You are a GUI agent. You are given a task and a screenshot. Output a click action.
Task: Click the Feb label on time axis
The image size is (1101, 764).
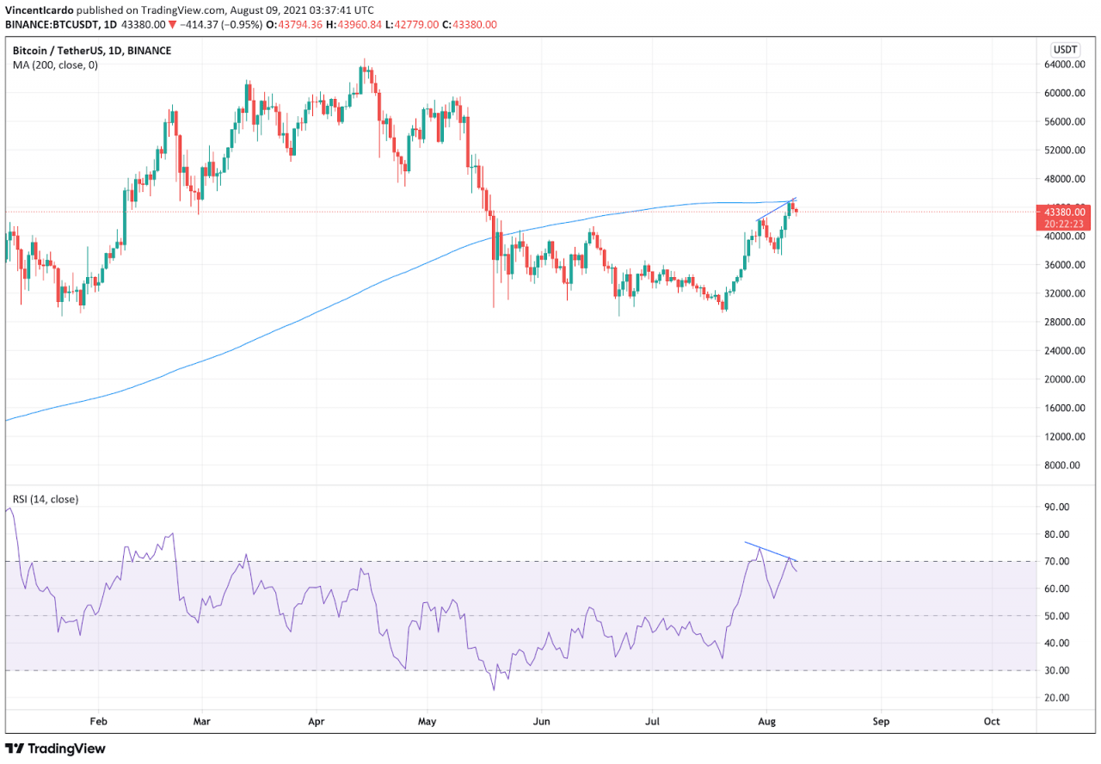coord(98,722)
